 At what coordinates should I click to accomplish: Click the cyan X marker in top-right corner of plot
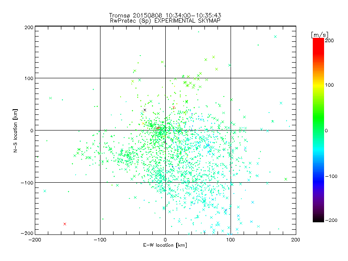click(x=275, y=37)
